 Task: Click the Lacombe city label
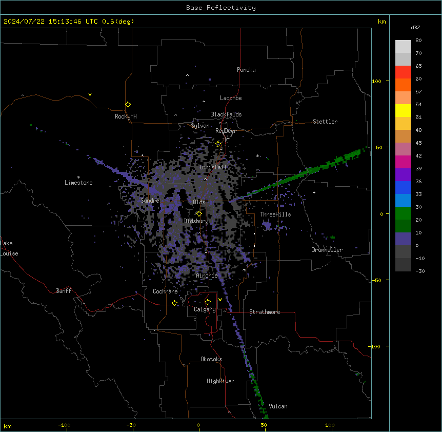coord(231,98)
